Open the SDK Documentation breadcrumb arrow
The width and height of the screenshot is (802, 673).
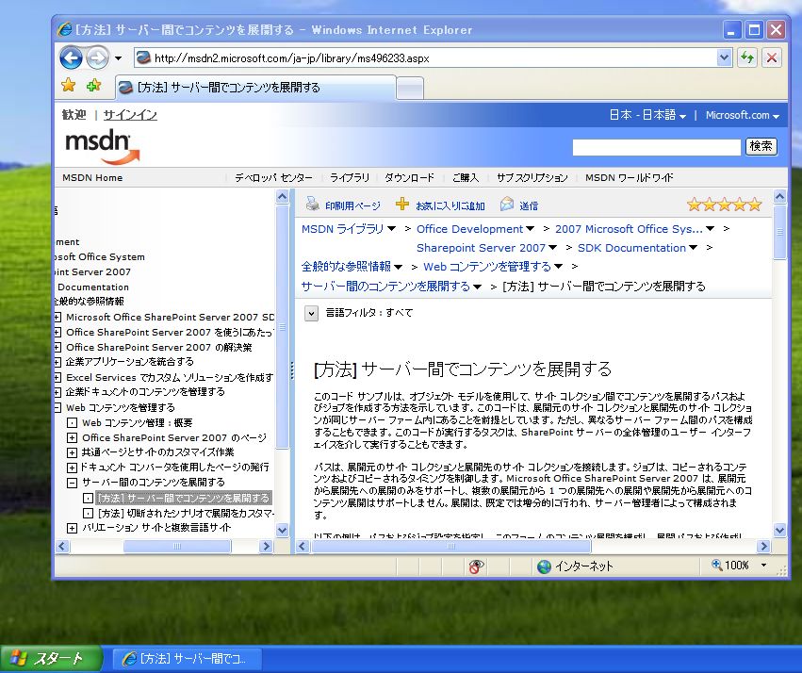[693, 248]
